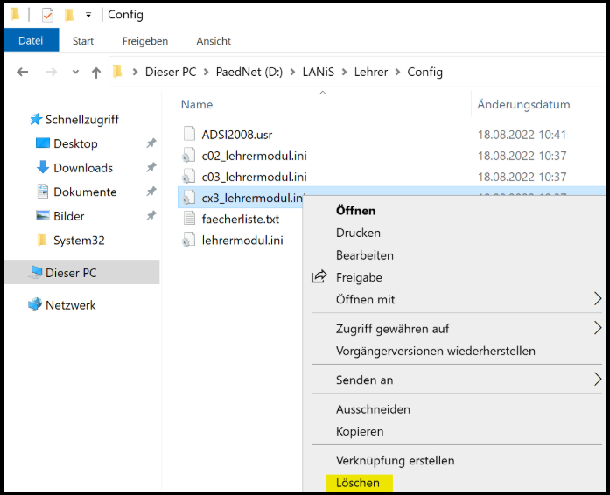Click the properties checkmark icon in title bar
This screenshot has height=495, width=610.
(47, 15)
